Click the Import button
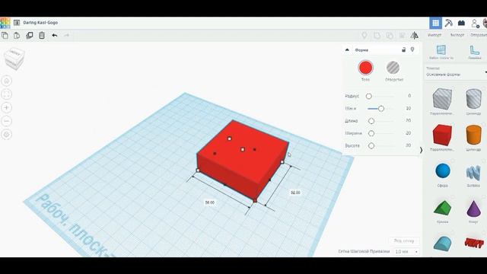Viewport: 487px width, 274px height. coord(434,35)
